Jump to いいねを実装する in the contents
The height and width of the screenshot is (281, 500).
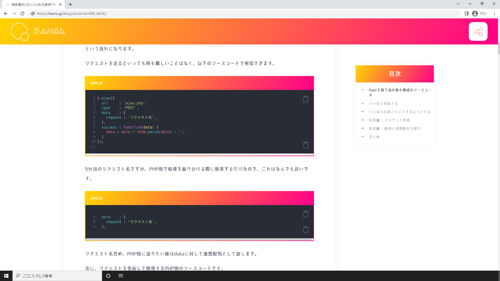click(x=383, y=104)
